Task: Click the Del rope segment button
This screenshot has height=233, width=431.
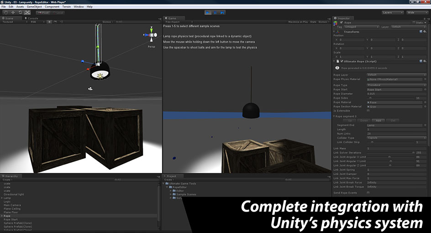Action: coord(393,120)
